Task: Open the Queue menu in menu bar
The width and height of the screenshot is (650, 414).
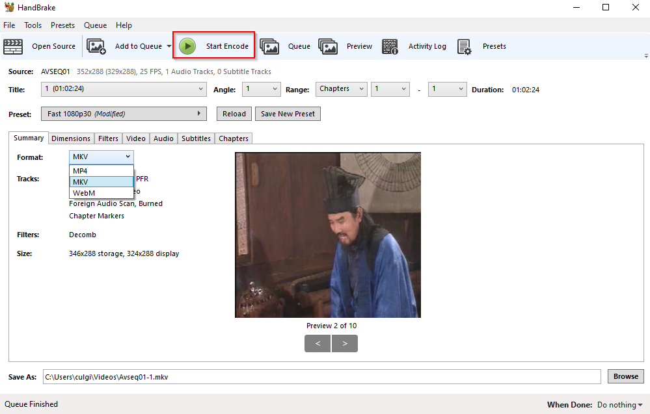Action: tap(96, 25)
